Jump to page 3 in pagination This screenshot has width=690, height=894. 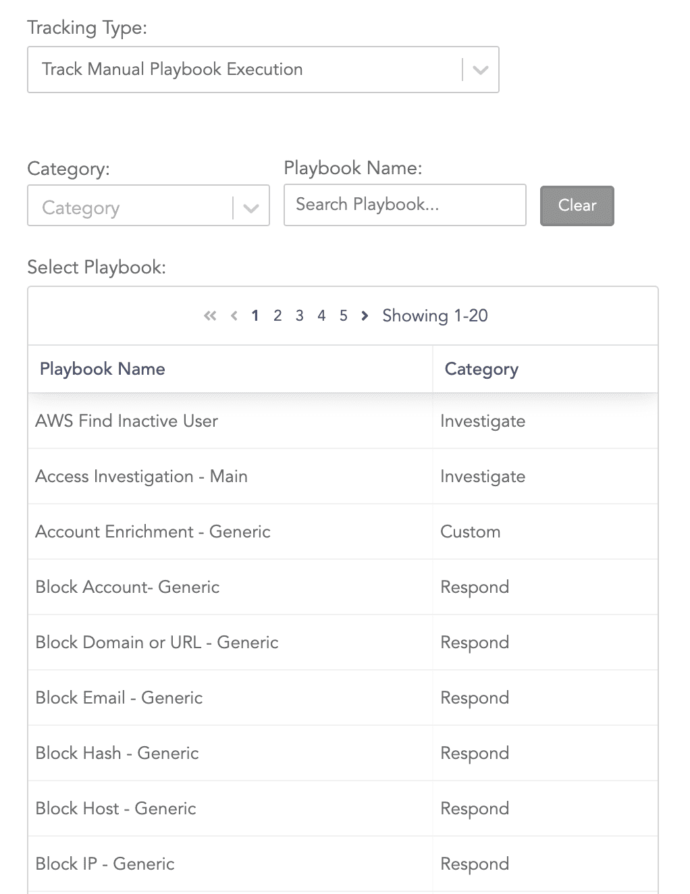(299, 315)
